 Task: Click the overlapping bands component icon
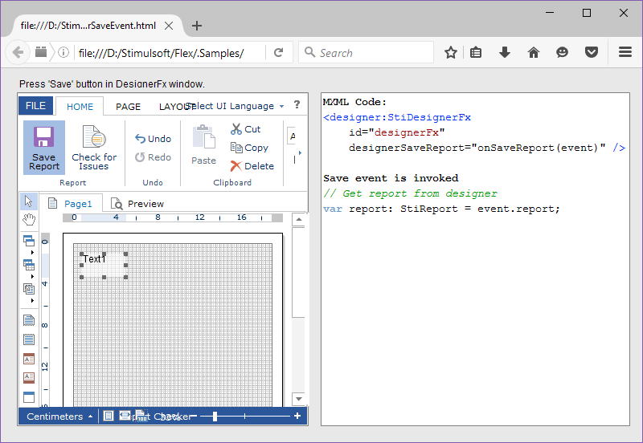click(29, 241)
